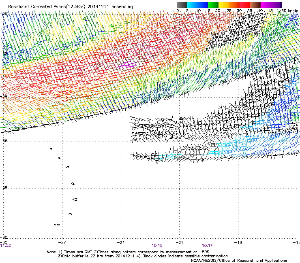
Task: Click the -54 latitude label
Action: click(4, 96)
